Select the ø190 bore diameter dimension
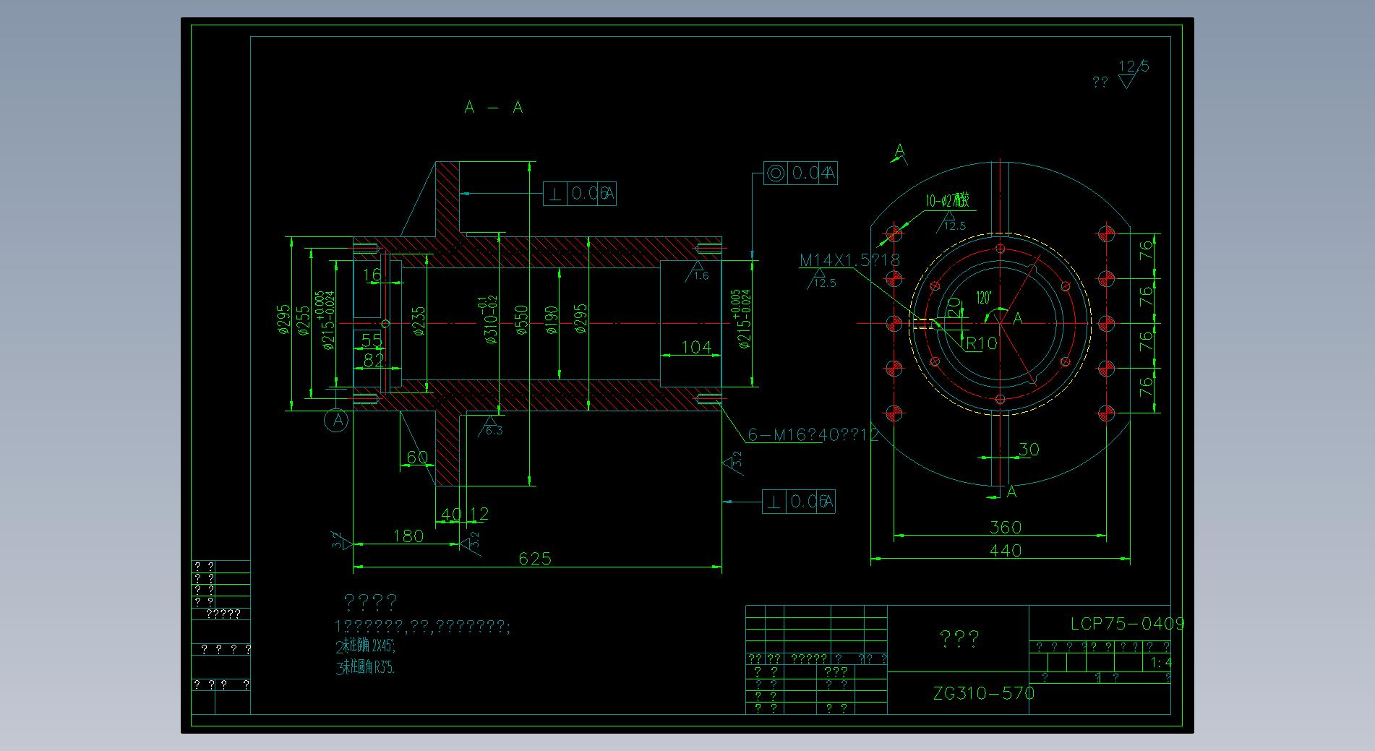1375x751 pixels. tap(552, 321)
